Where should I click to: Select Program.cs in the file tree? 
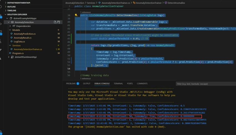(x=18, y=53)
